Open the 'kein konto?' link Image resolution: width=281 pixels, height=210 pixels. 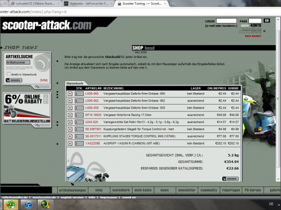(253, 36)
